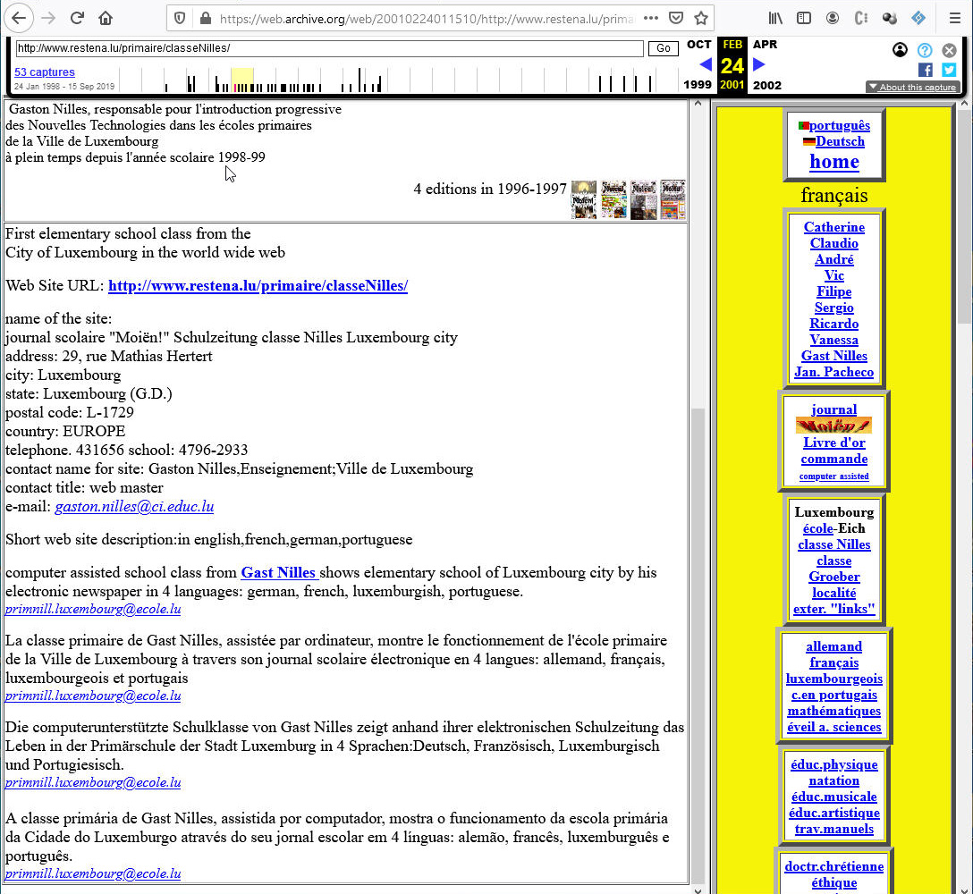Click OCT month in capture navigation
Screen dimensions: 973x894
point(698,44)
